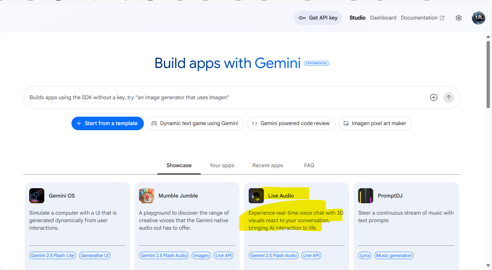Choose Gemini powered code review

pos(291,123)
